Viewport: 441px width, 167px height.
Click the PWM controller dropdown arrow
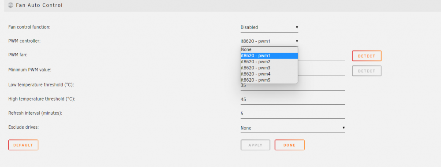pos(297,41)
